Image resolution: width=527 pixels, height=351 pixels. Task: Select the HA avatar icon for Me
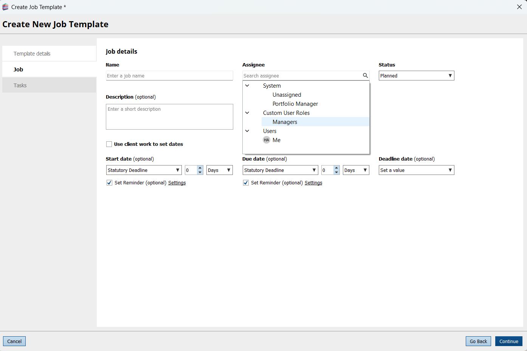(267, 140)
